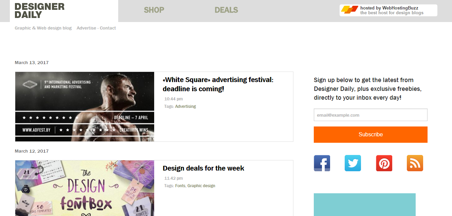Follow the Advertising tag link
Viewport: 452px width, 216px height.
pos(185,106)
